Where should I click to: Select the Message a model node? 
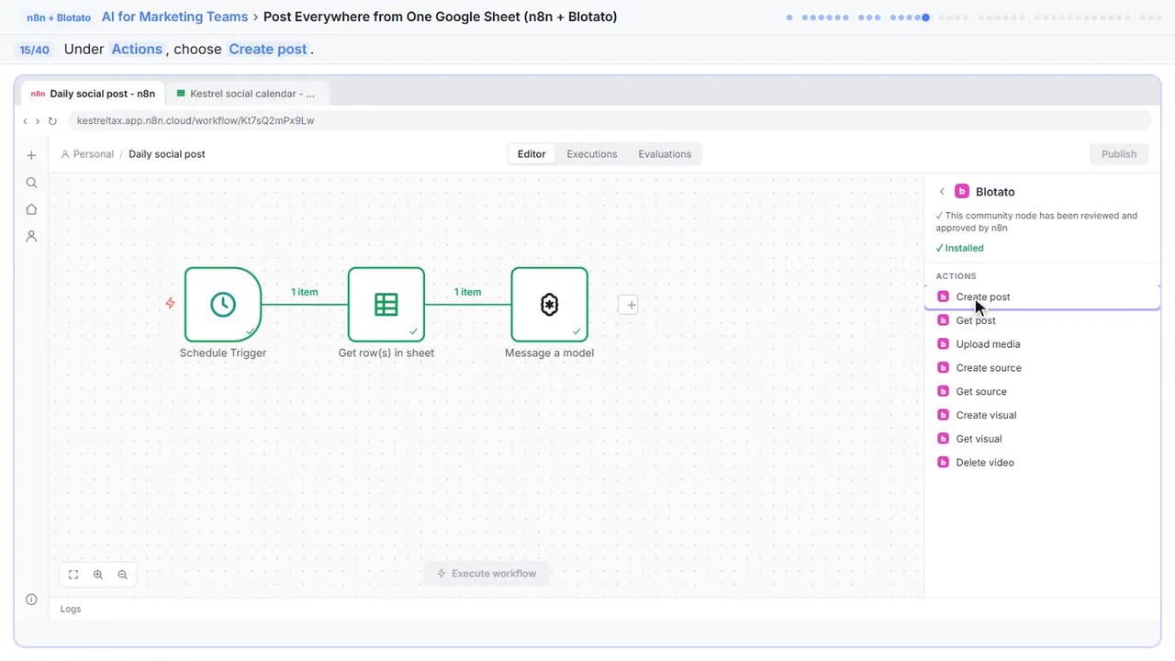click(549, 305)
